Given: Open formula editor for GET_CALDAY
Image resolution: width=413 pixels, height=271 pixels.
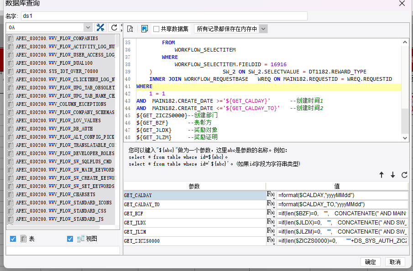Looking at the screenshot, I should tap(271, 195).
